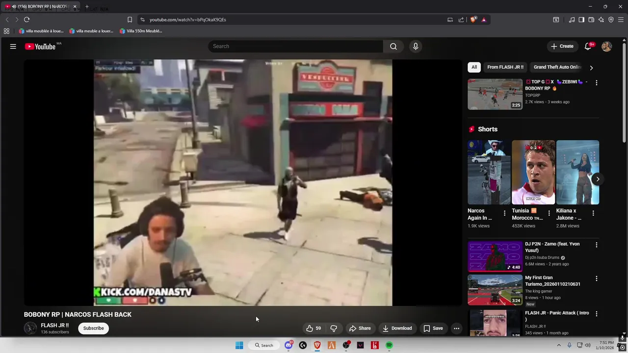Save video to playlist
The width and height of the screenshot is (628, 353).
pos(433,328)
